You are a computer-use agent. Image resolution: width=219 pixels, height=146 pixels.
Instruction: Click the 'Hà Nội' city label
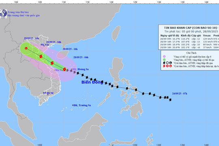45,45
